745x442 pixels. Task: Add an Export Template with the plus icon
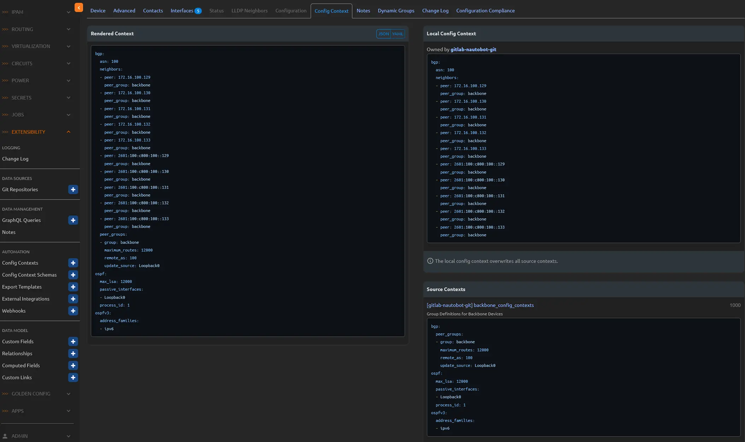click(73, 287)
